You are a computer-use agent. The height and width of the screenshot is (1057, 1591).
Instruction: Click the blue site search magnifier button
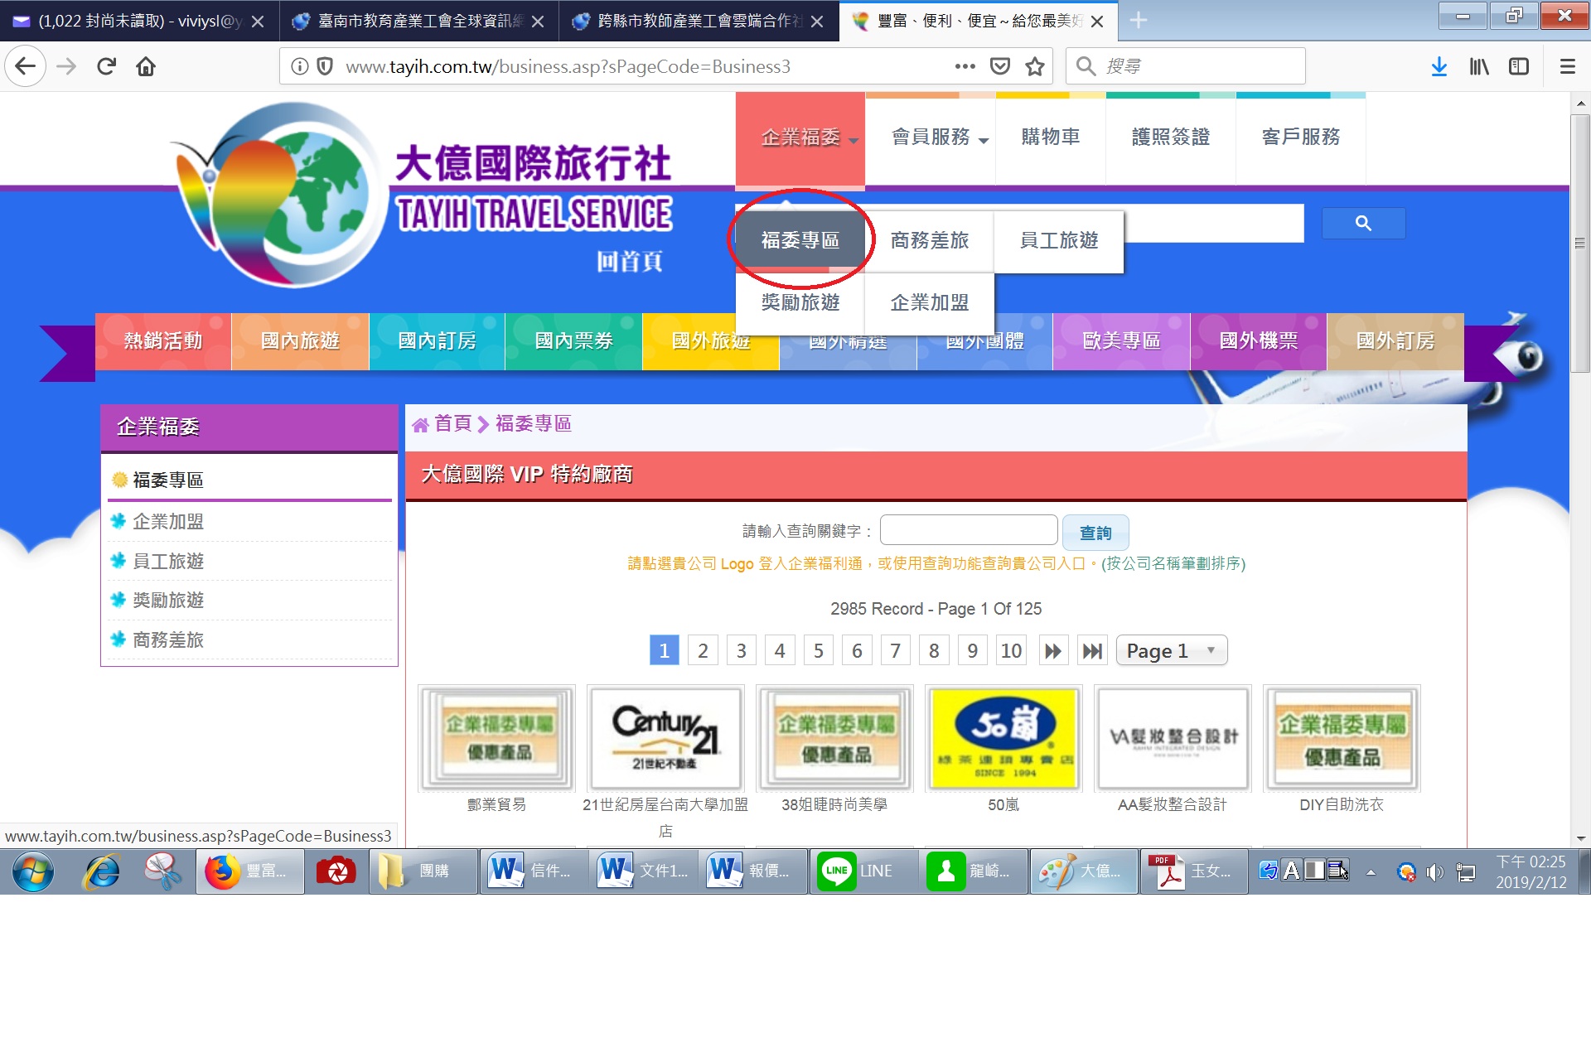click(x=1363, y=223)
